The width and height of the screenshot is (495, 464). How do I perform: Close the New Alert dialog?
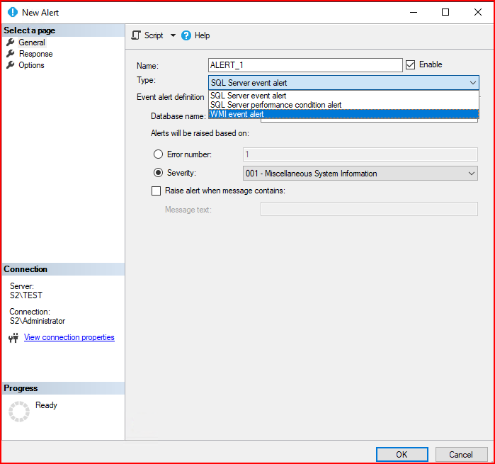pos(478,12)
